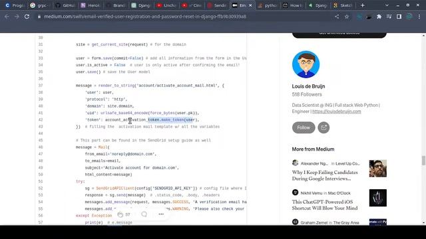Viewport: 426px width, 239px height.
Task: Go forward to the next page
Action: click(17, 17)
